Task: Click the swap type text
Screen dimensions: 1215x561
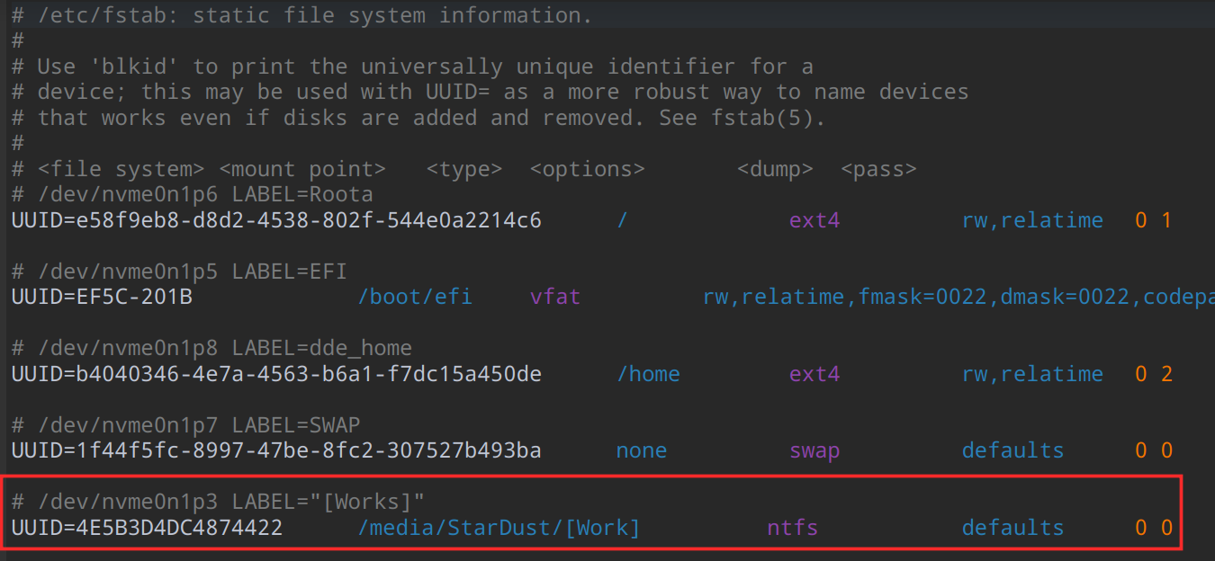Action: (814, 450)
